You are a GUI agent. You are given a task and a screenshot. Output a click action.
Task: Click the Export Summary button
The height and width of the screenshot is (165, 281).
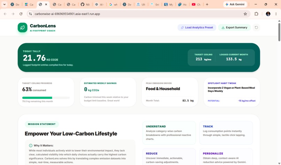[x=234, y=28]
